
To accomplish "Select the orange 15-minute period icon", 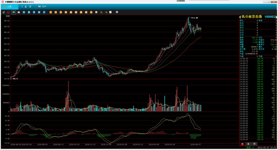I will (x=66, y=12).
